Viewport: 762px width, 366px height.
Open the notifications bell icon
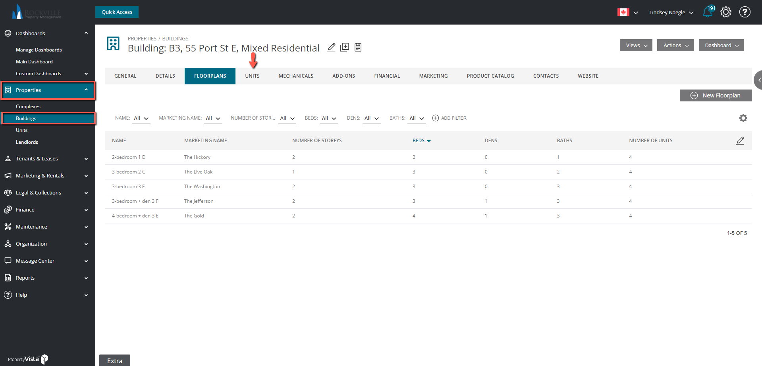pos(708,12)
